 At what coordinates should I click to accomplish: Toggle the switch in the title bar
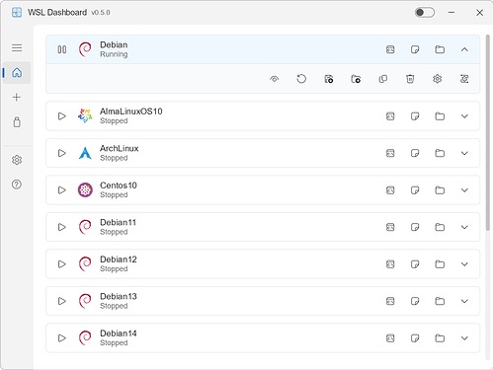point(424,13)
